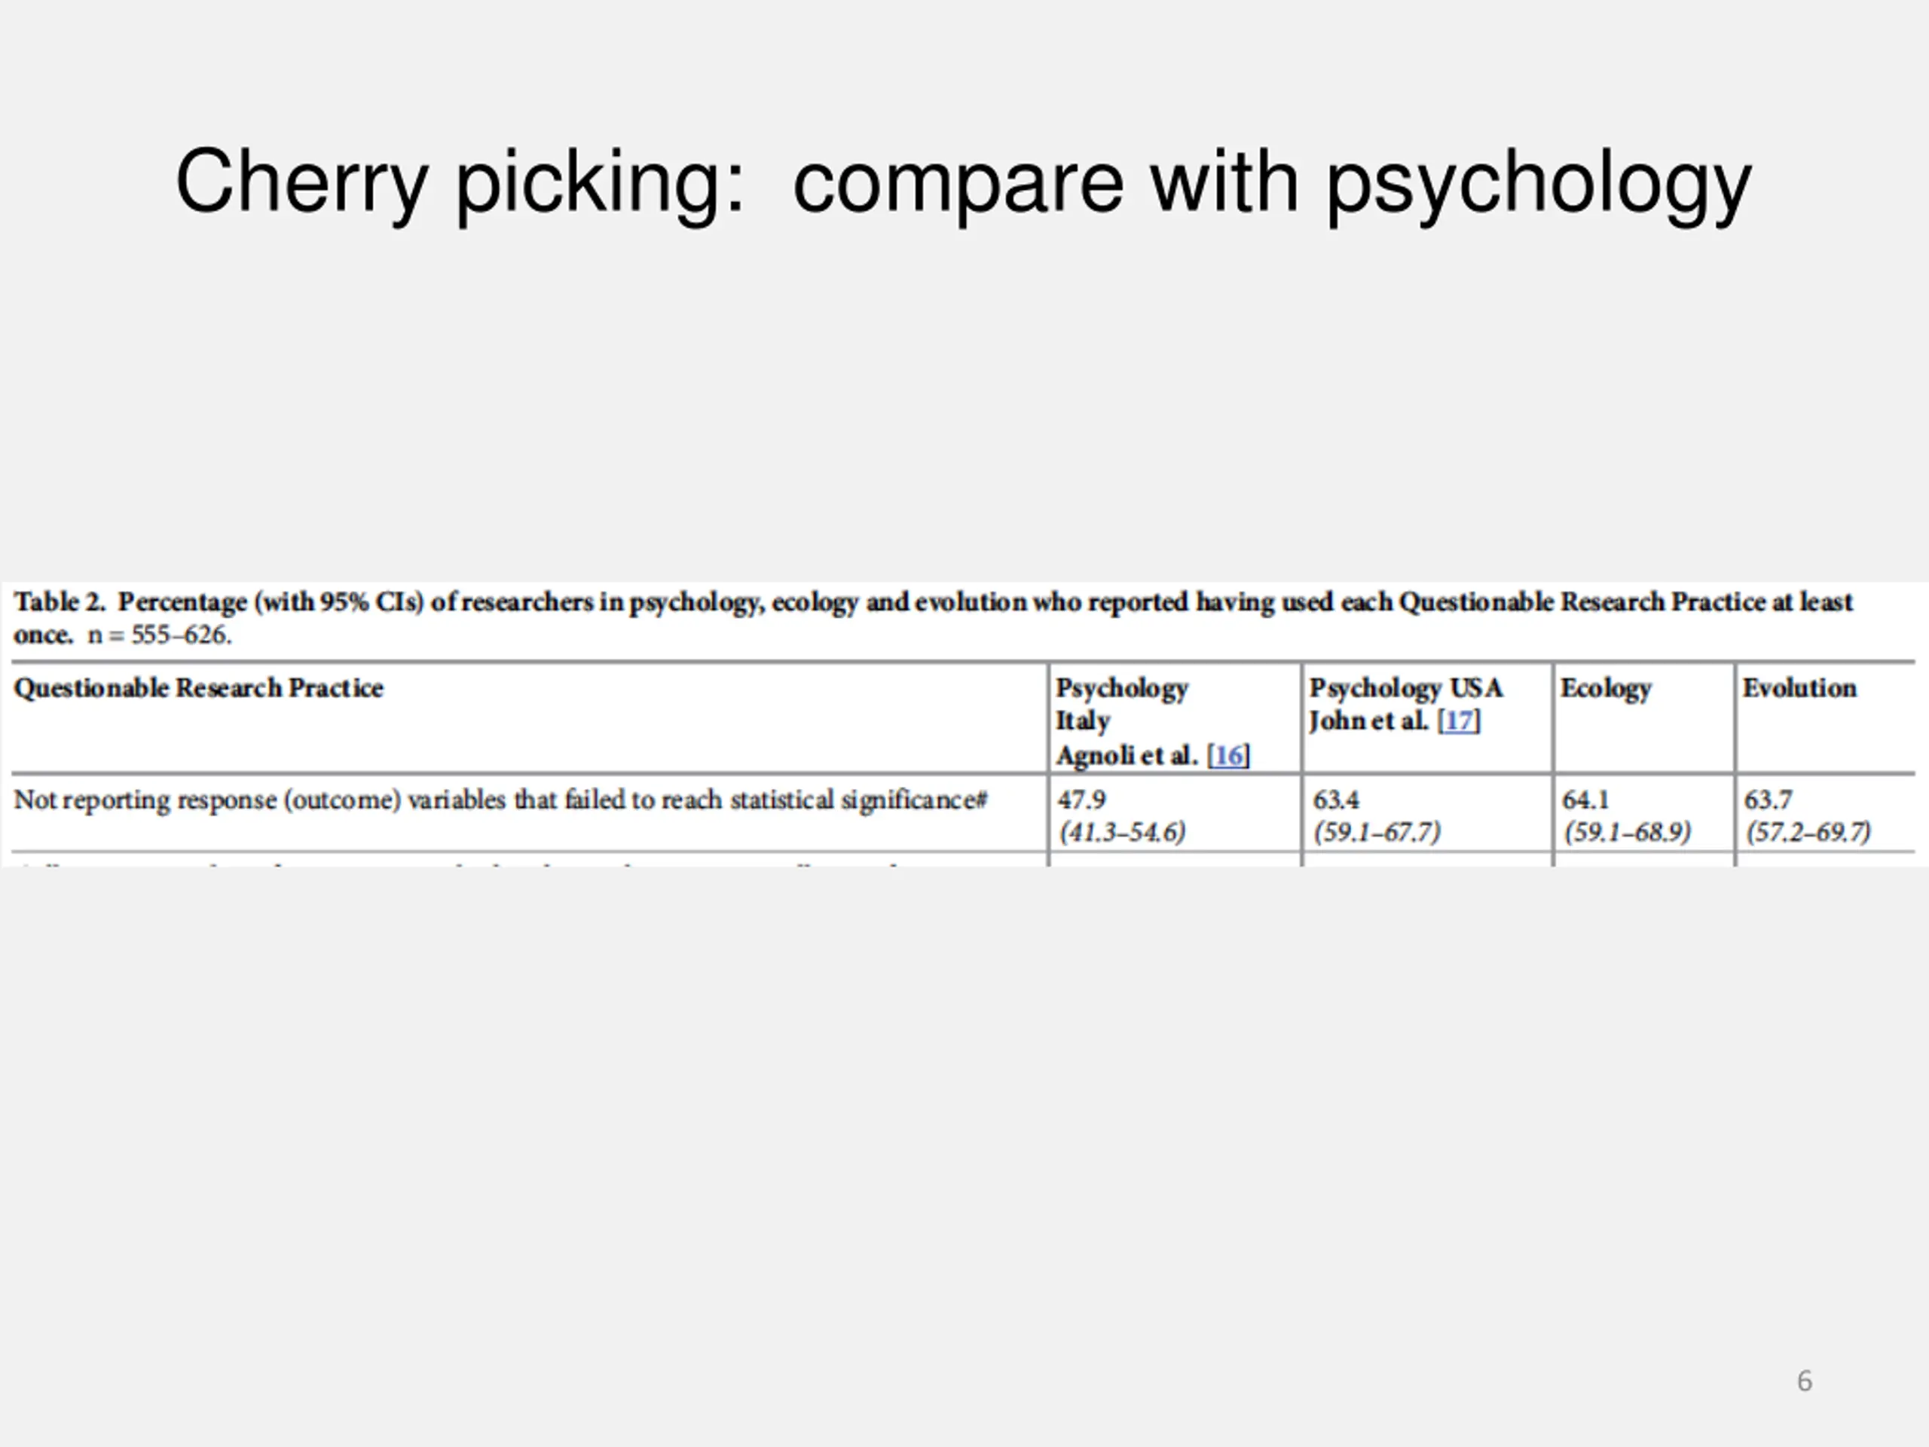1929x1447 pixels.
Task: Click the 64.1 value under Ecology
Action: point(1585,800)
